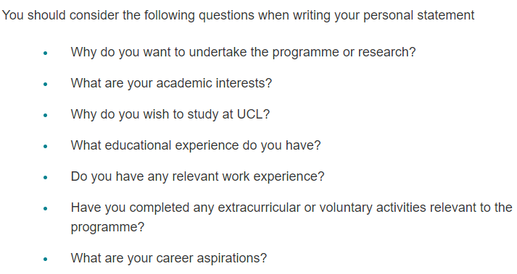Viewport: 517px width, 274px height.
Task: Click the heading about writing your personal statement
Action: 238,15
